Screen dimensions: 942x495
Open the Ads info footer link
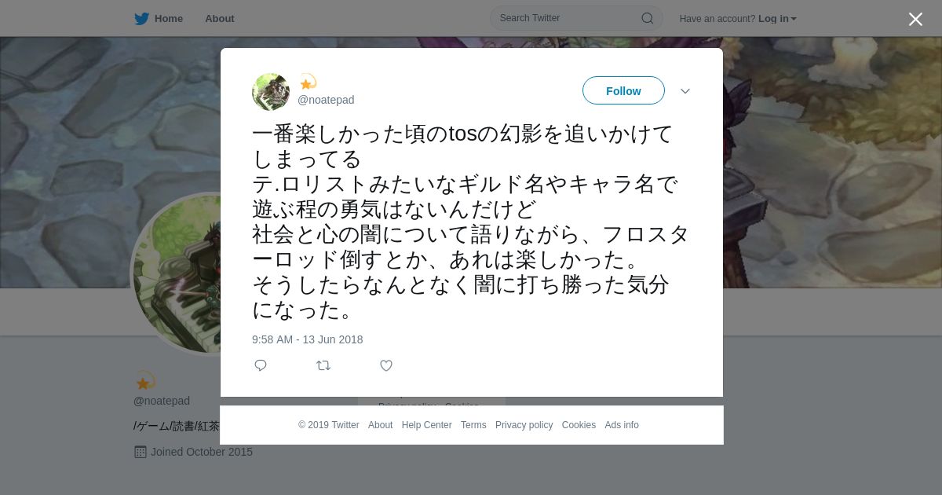[x=622, y=425]
